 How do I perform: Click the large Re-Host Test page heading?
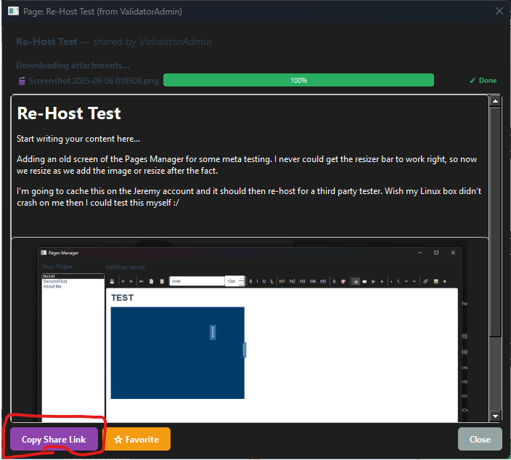69,113
